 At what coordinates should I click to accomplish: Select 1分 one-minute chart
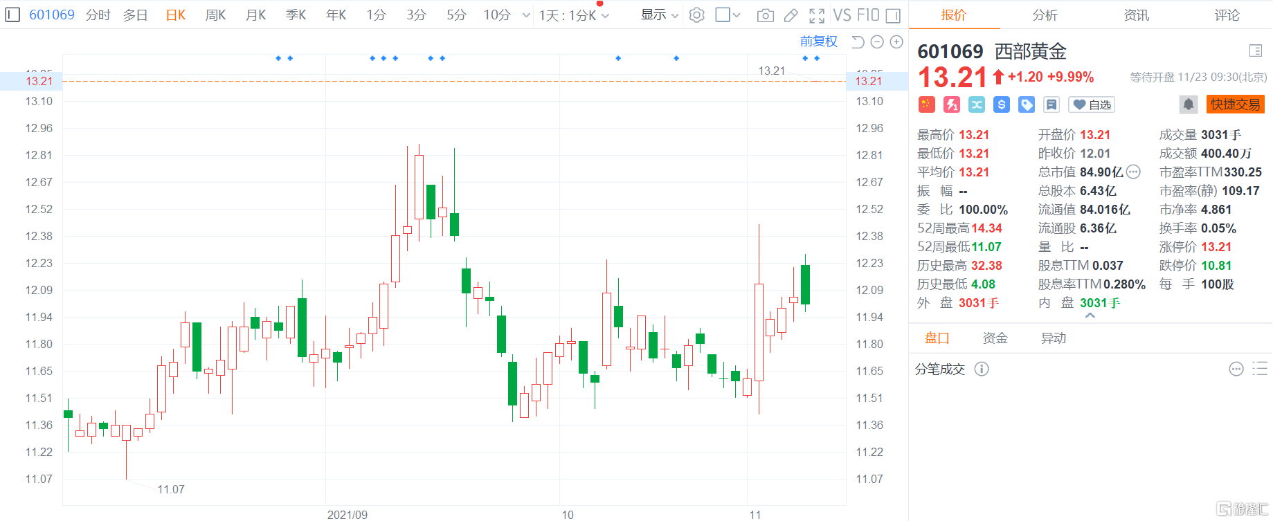(x=377, y=15)
